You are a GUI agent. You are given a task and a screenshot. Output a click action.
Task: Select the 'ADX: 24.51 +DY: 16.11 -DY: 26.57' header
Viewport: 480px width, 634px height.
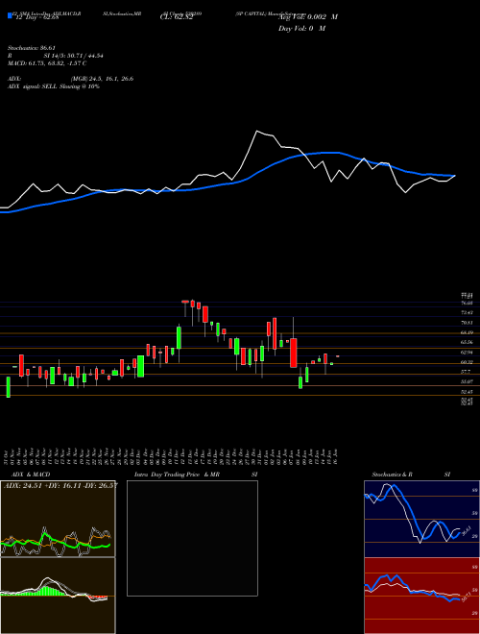60,486
